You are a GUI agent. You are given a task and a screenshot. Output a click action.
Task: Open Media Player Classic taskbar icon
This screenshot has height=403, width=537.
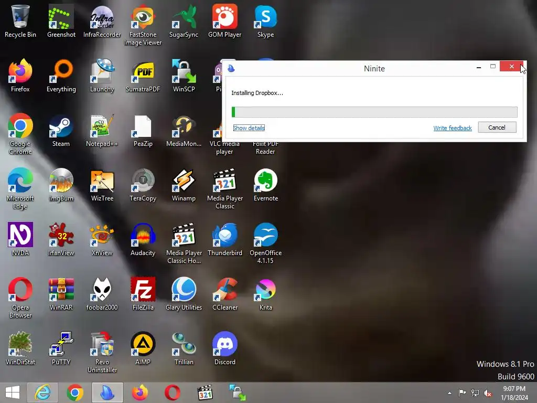(x=205, y=393)
